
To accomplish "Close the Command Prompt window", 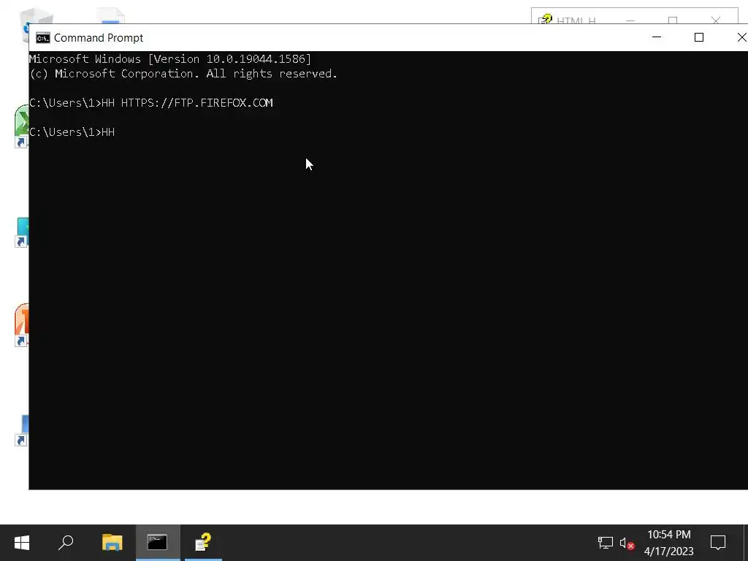I will click(x=741, y=37).
